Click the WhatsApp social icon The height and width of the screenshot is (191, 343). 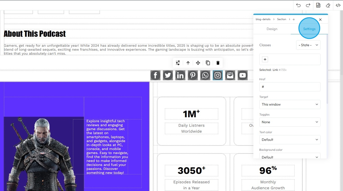[205, 75]
